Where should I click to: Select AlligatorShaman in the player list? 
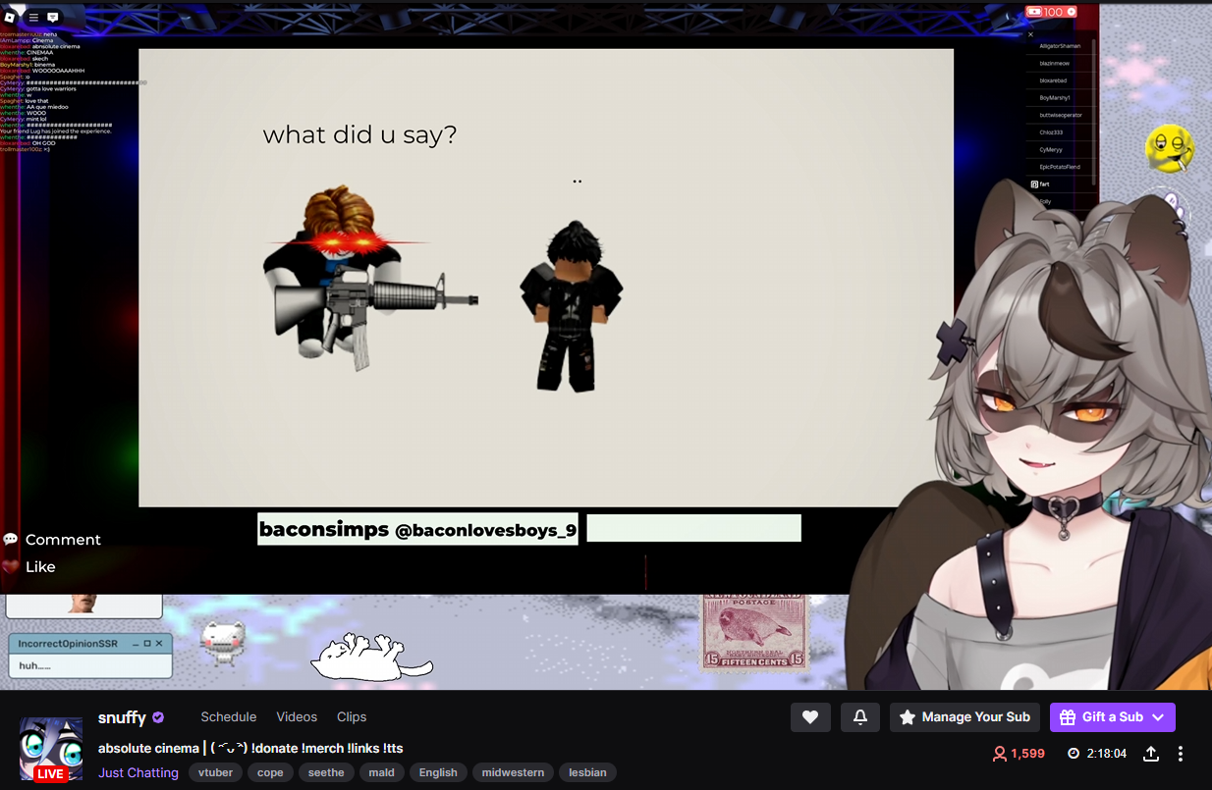tap(1060, 46)
